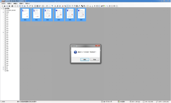Click the rotate left arrow icon
This screenshot has height=103, width=171.
(x=28, y=6)
